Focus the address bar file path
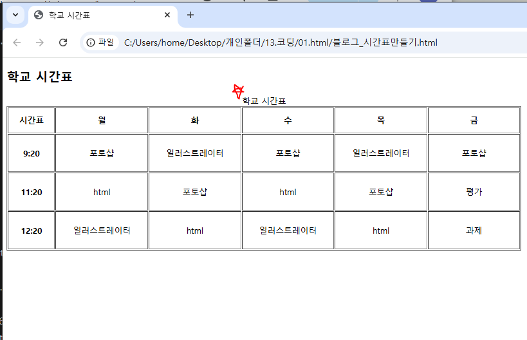 281,42
